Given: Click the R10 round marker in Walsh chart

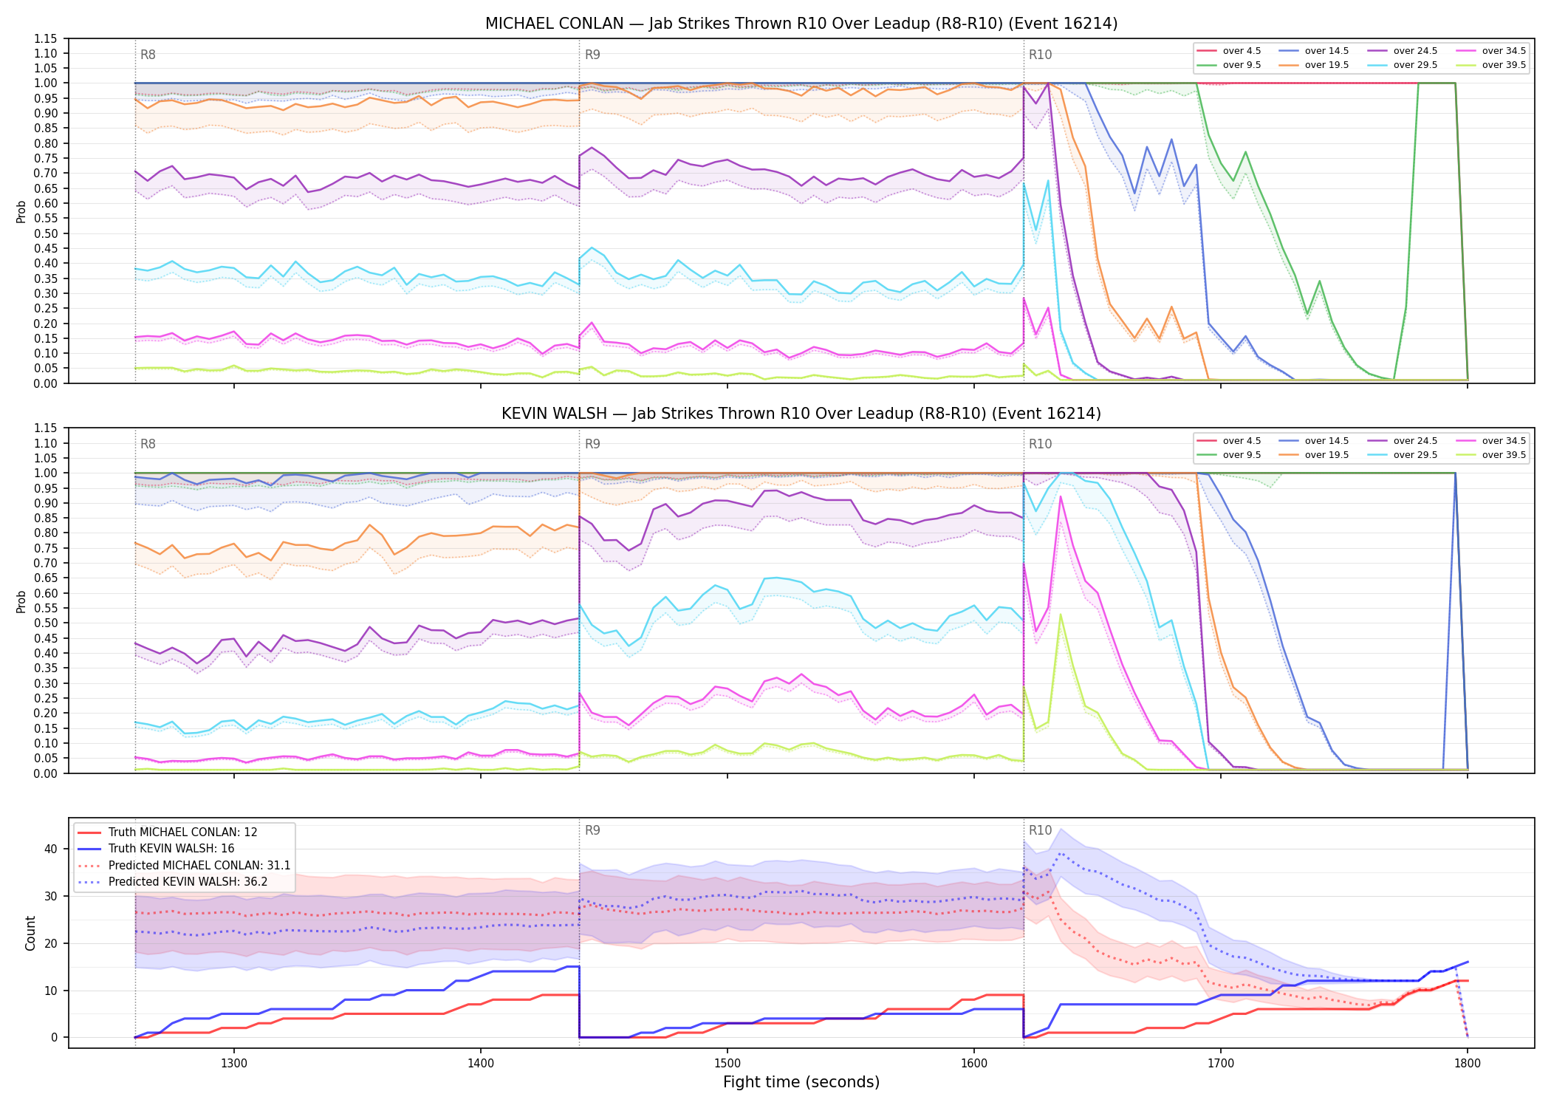Looking at the screenshot, I should pos(1040,444).
